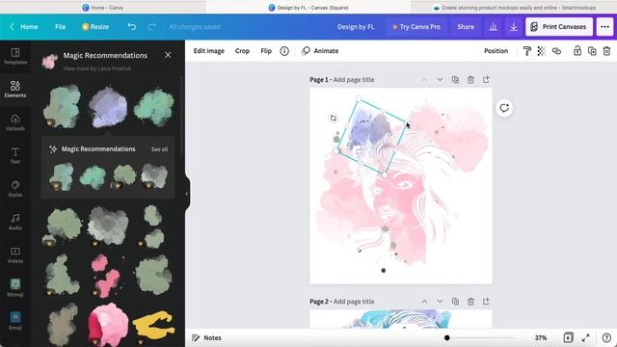Image resolution: width=617 pixels, height=347 pixels.
Task: Open the Position menu
Action: tap(496, 51)
